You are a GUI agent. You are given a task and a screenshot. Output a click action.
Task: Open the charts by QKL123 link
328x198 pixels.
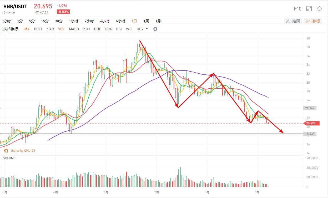pyautogui.click(x=20, y=151)
